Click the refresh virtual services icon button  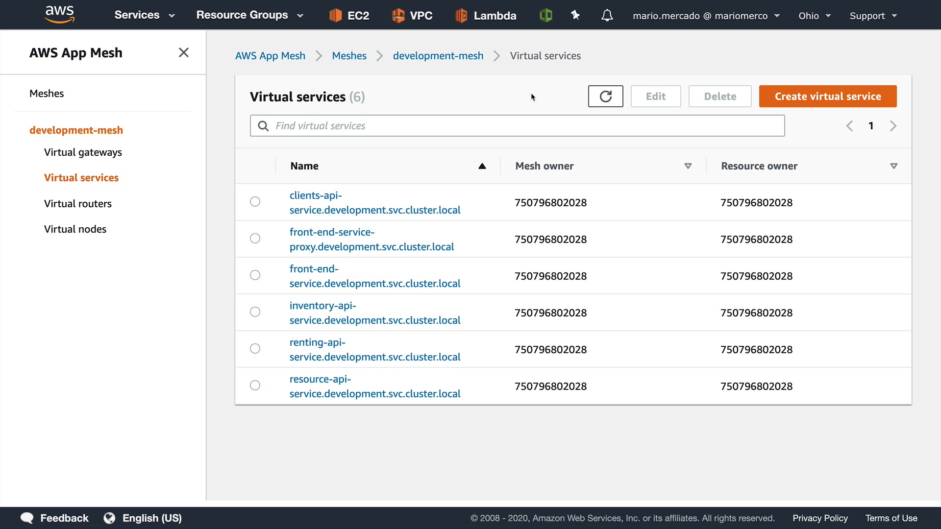(x=605, y=96)
